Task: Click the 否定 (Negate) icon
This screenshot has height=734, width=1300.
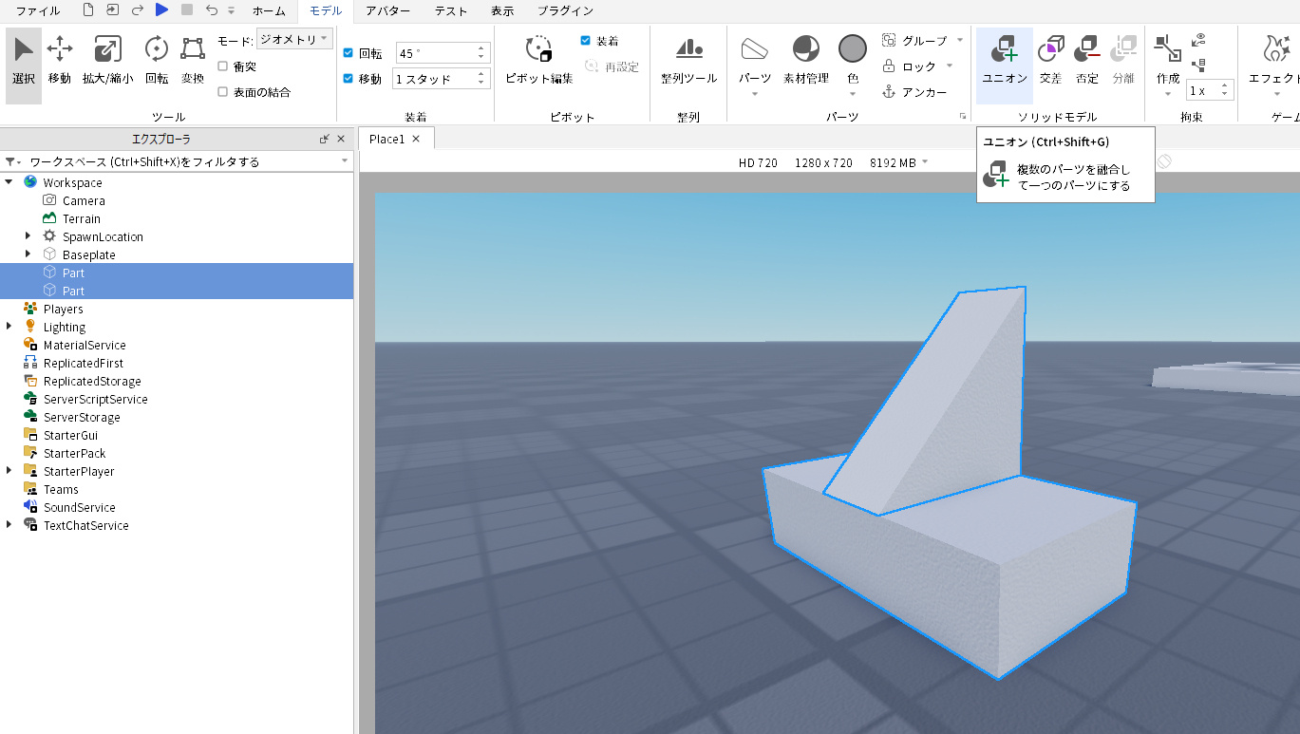Action: [x=1086, y=57]
